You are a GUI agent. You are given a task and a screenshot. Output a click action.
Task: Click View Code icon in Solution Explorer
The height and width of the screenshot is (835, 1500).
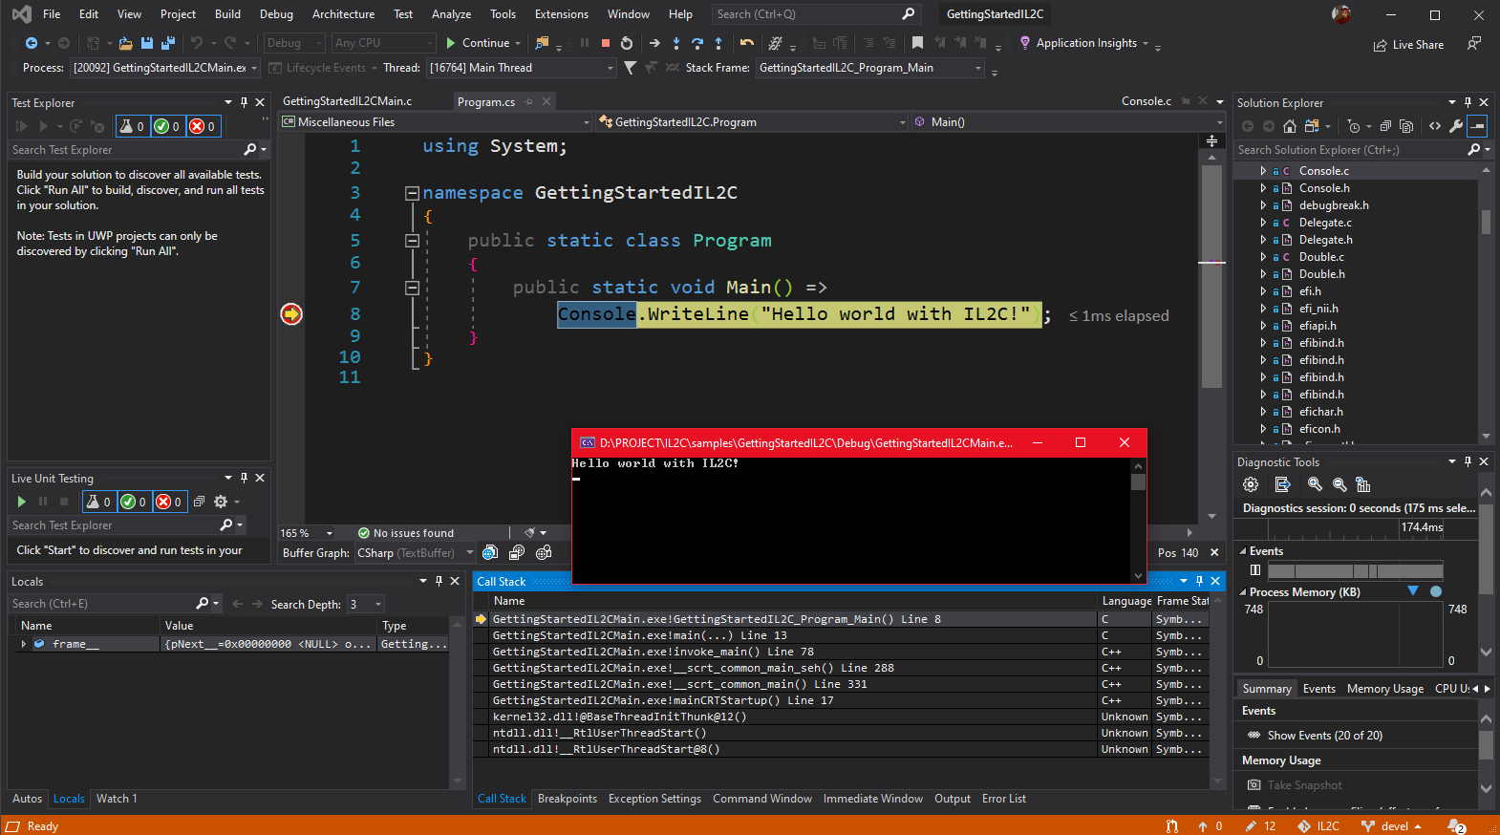pos(1435,126)
